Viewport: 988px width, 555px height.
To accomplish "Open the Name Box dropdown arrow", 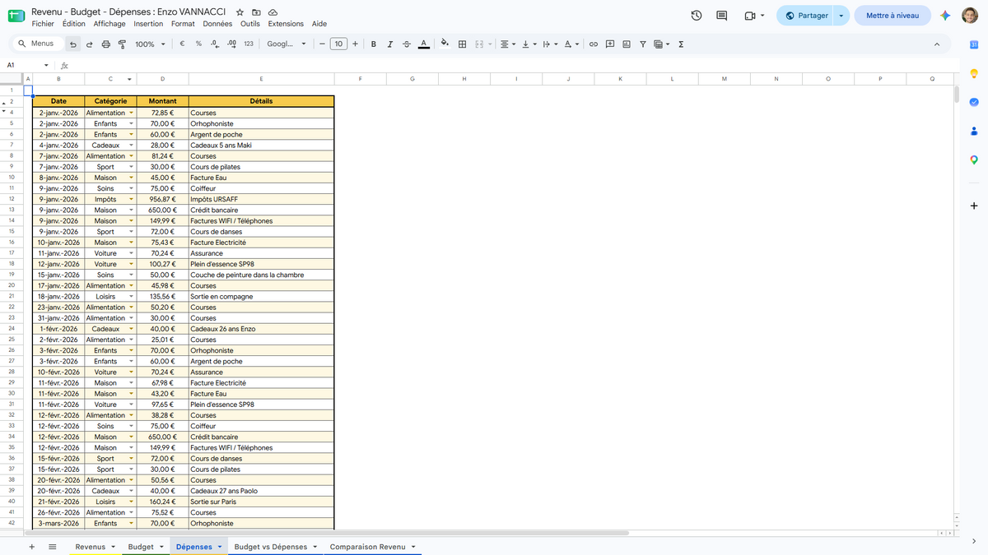I will [46, 65].
